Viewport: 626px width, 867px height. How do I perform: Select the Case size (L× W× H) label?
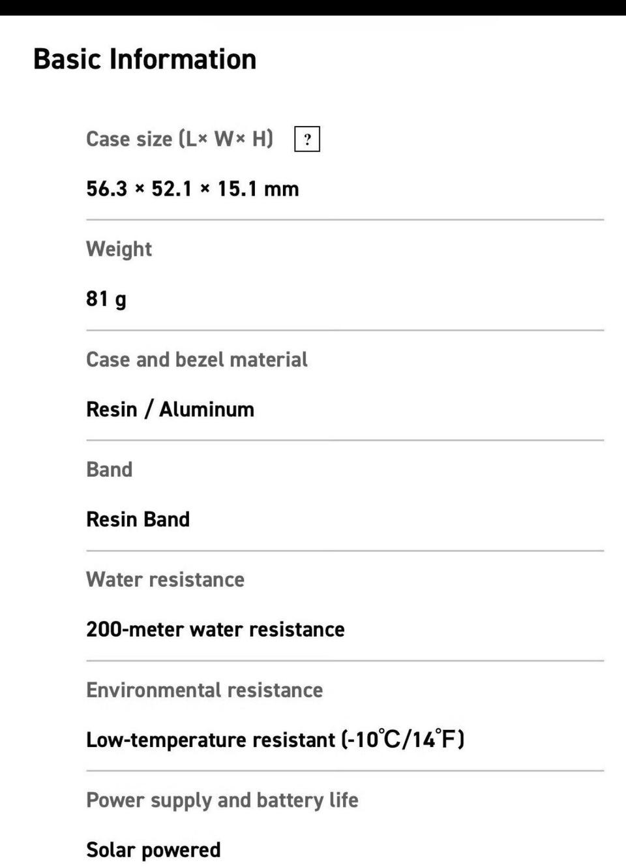(x=179, y=139)
